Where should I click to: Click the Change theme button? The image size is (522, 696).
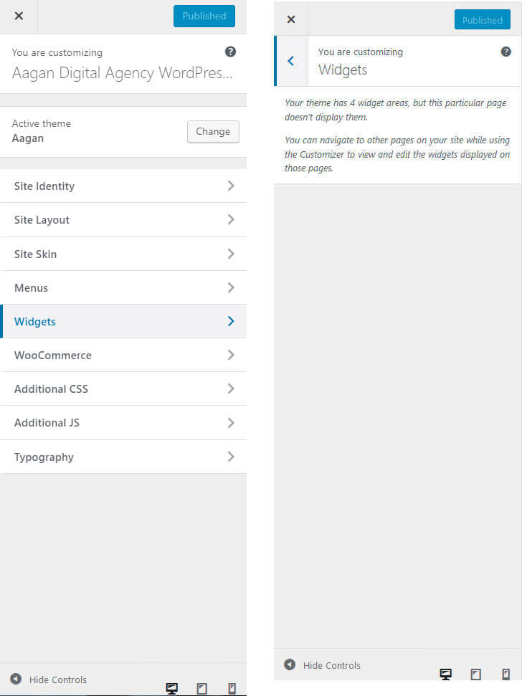[x=213, y=132]
